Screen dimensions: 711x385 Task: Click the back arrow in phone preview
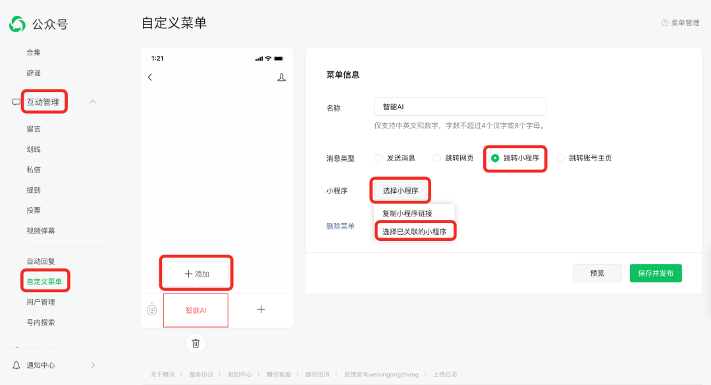150,78
